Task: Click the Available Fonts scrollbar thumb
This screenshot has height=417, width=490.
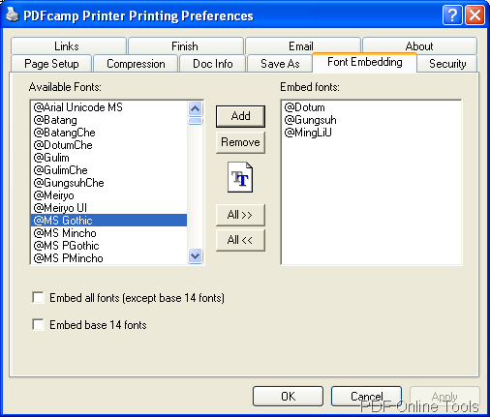Action: (196, 121)
